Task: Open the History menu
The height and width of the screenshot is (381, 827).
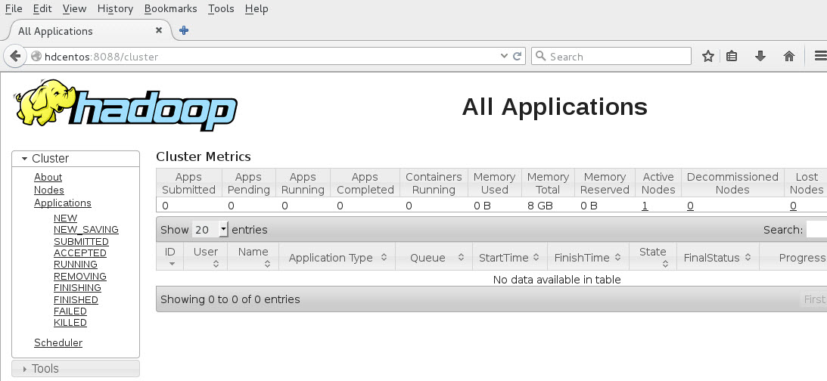Action: coord(115,9)
